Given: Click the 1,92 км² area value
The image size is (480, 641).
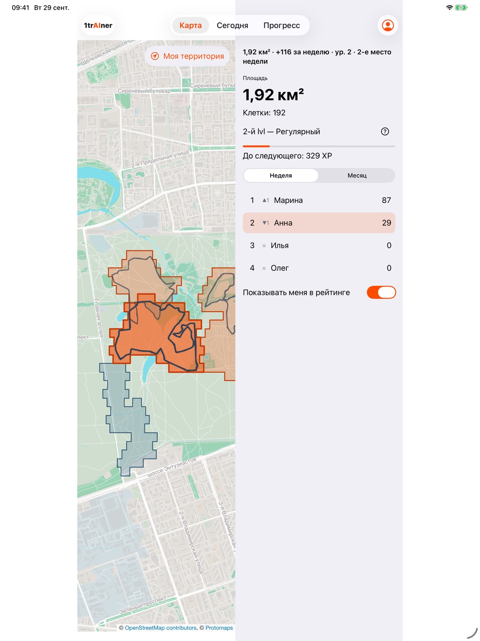Looking at the screenshot, I should [273, 95].
